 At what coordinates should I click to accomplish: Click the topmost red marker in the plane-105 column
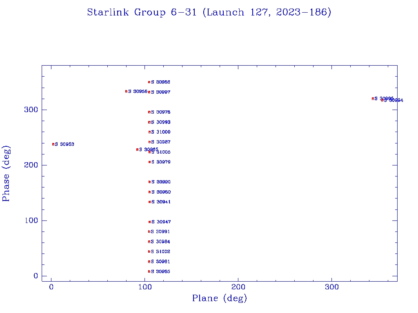tap(149, 82)
